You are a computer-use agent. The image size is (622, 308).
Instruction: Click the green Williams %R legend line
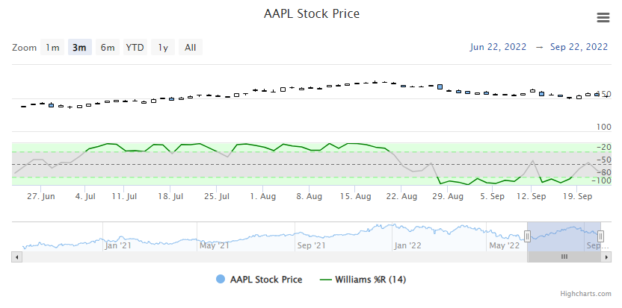click(x=325, y=280)
